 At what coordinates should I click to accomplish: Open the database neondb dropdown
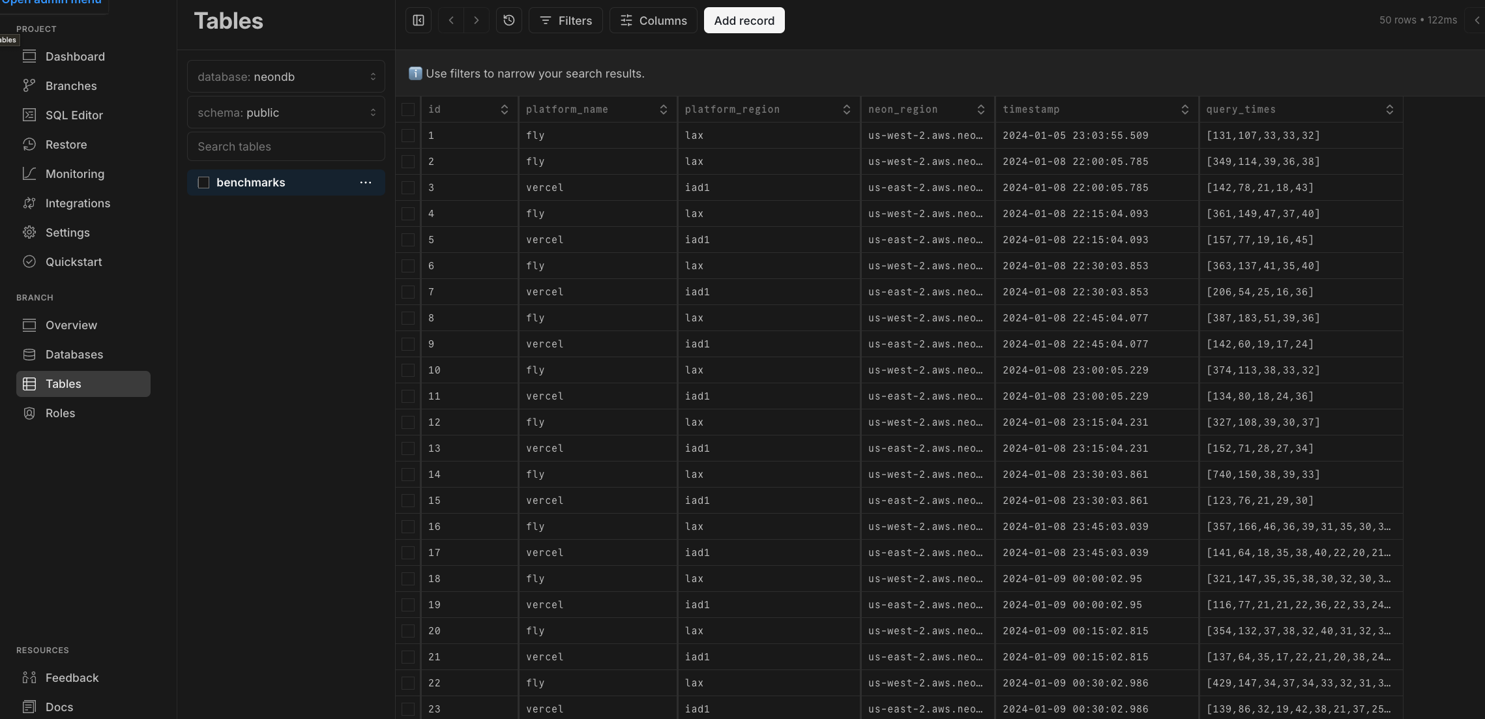pos(286,77)
